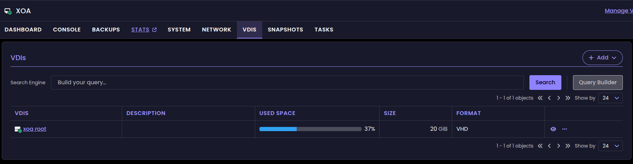Expand the Add dropdown button
The width and height of the screenshot is (633, 164).
click(x=602, y=58)
